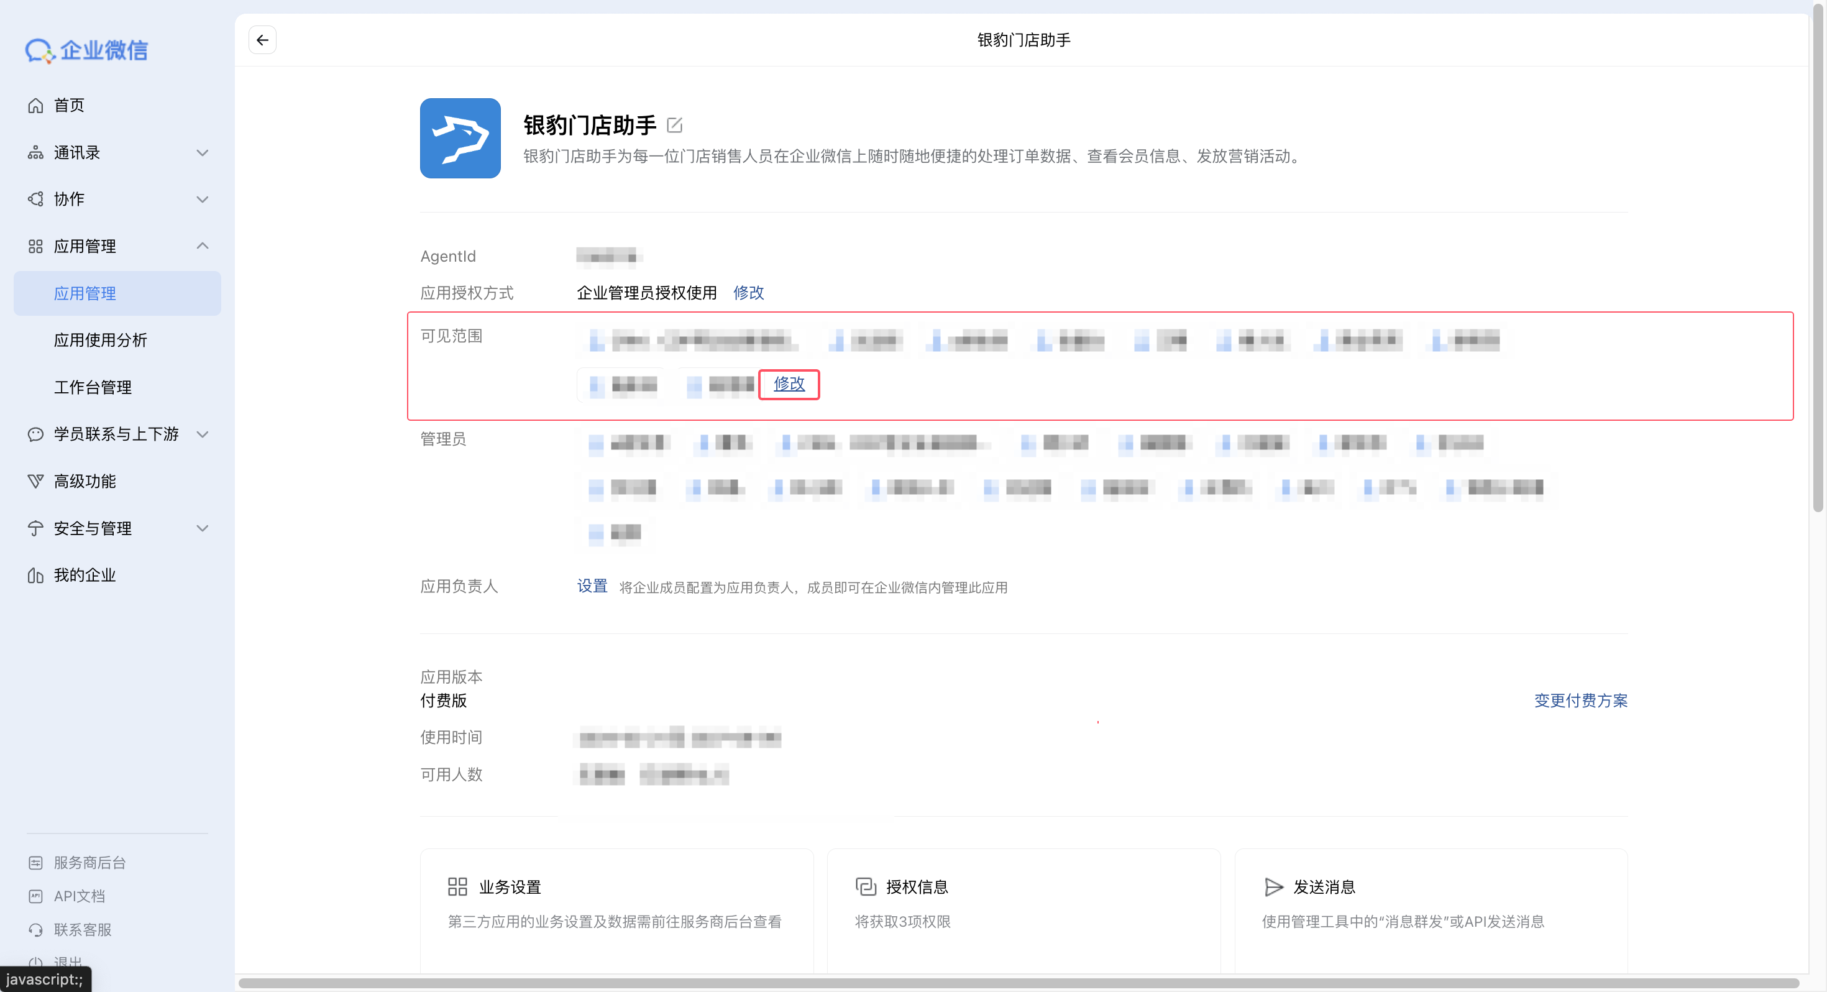Click the 应用管理 grid icon
Screen dimensions: 1827x992
point(35,246)
